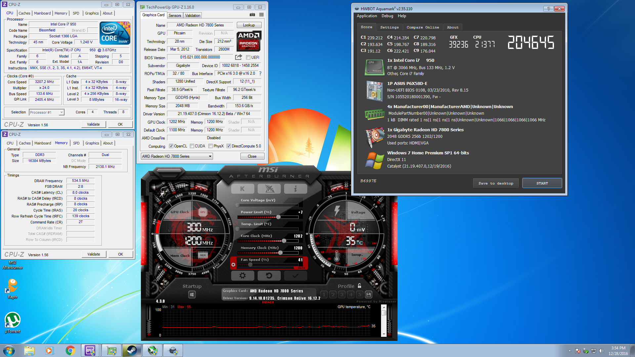Screen dimensions: 635x357
Task: Toggle the CUDA checkbox in GPU-Z
Action: click(x=192, y=146)
